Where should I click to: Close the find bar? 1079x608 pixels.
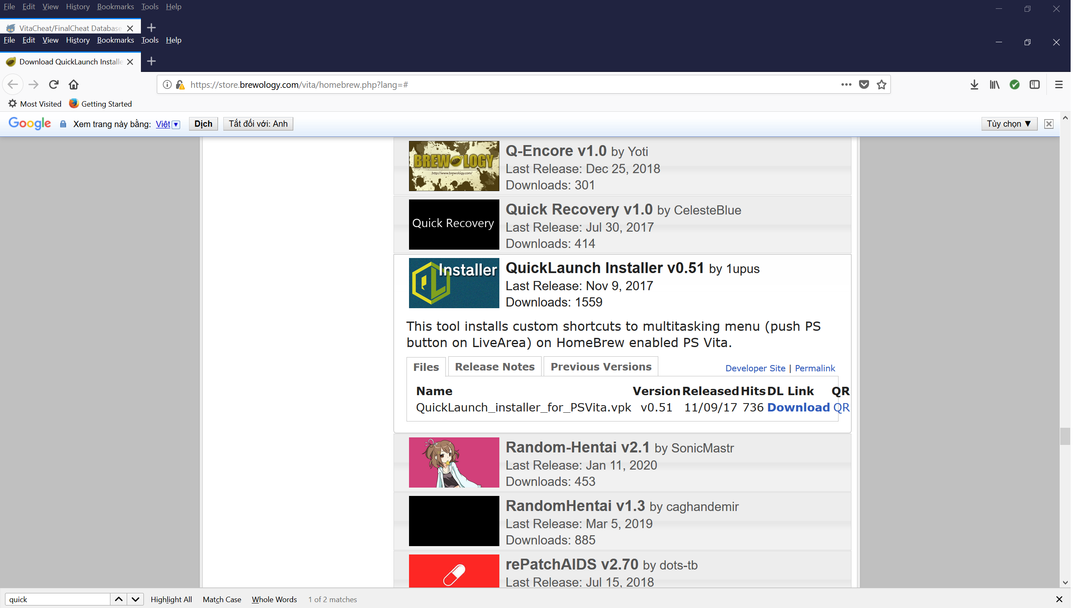[x=1059, y=599]
